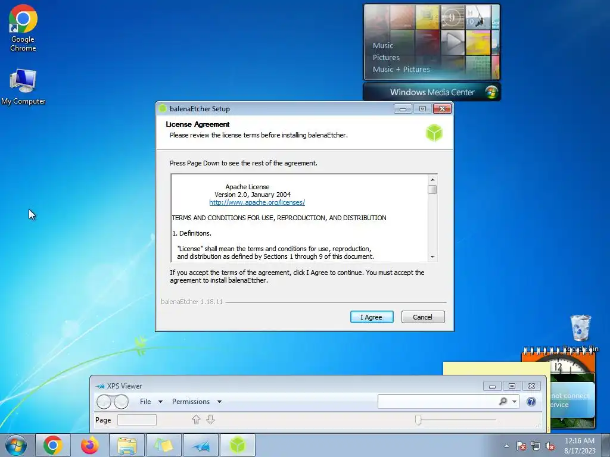Select My Computer desktop icon
This screenshot has height=457, width=610.
point(23,87)
